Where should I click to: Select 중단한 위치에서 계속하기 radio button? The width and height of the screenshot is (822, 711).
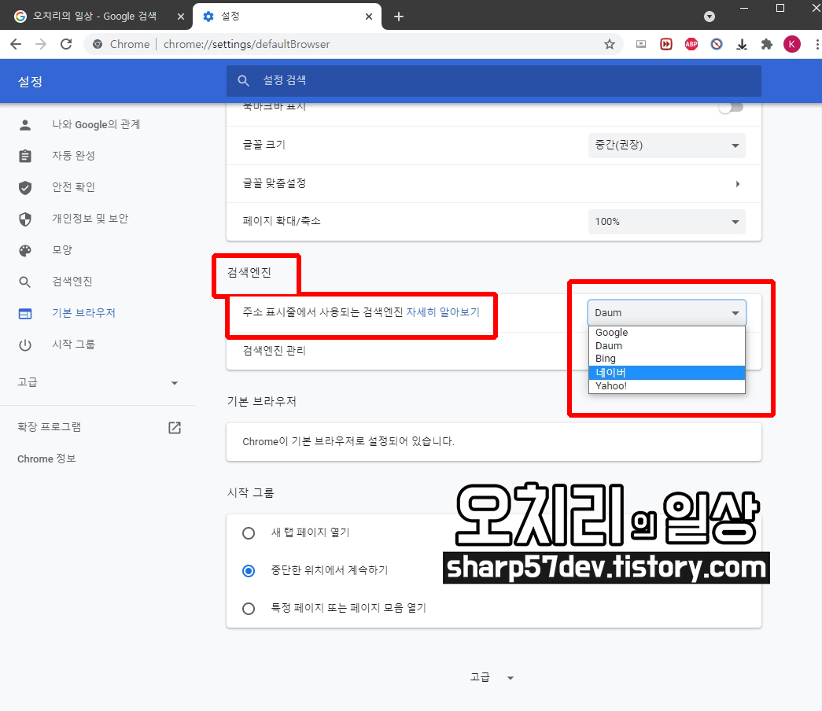pos(249,571)
